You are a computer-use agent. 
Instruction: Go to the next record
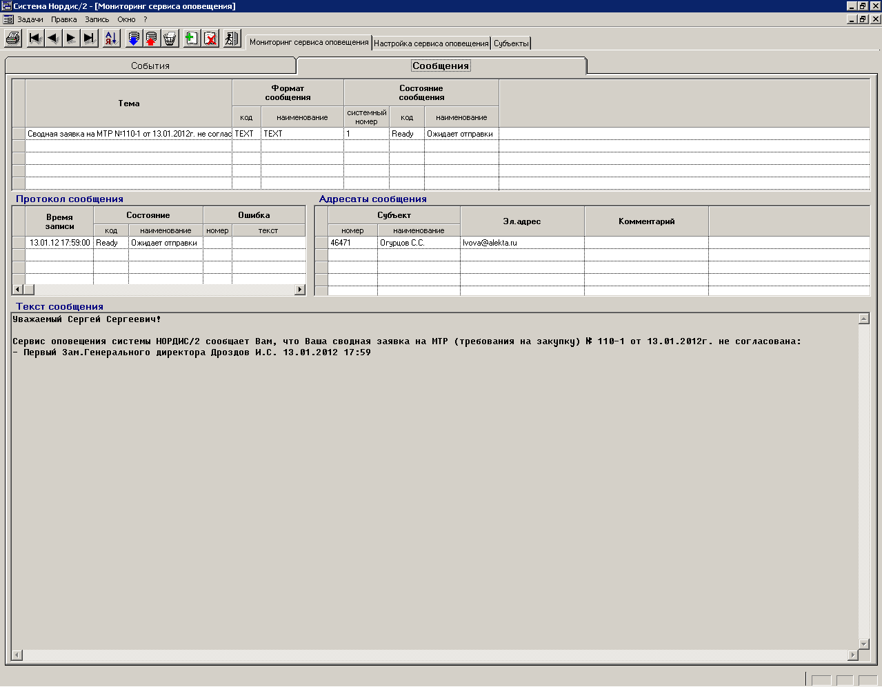(x=71, y=39)
